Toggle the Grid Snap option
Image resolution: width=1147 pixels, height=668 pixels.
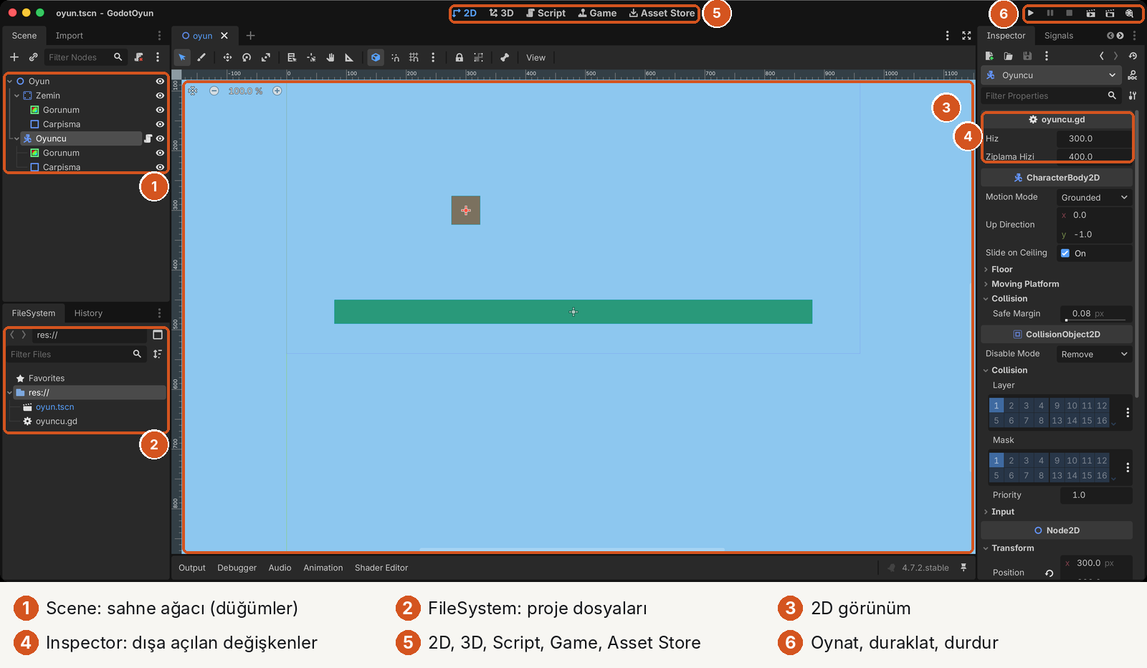(414, 57)
